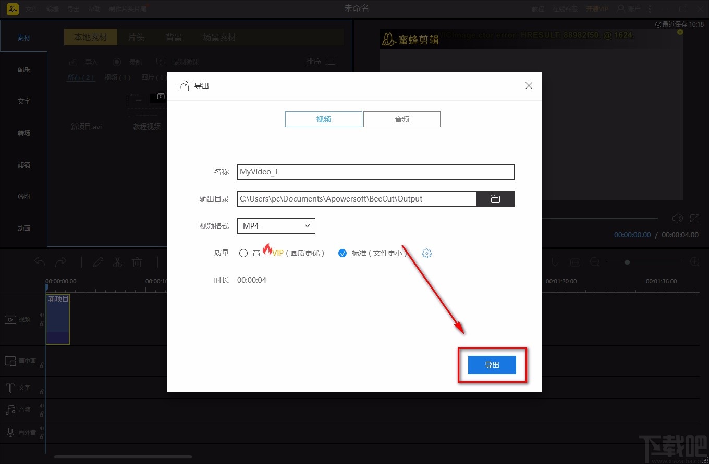Click the speaker volume icon under preview
Viewport: 709px width, 464px height.
(x=677, y=218)
